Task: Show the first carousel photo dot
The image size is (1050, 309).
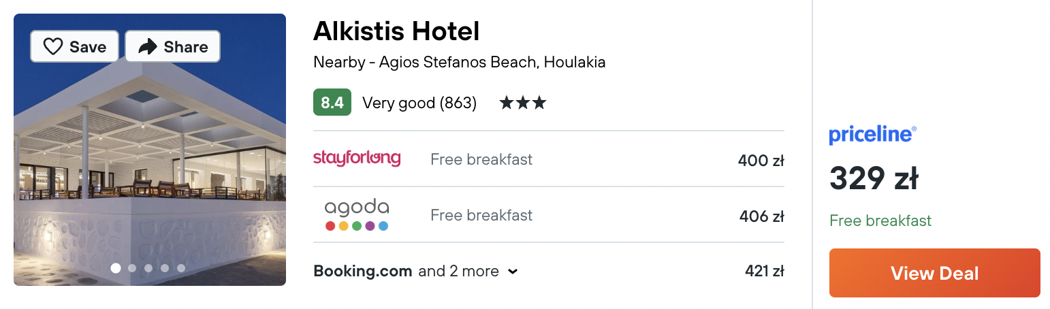Action: pyautogui.click(x=116, y=268)
